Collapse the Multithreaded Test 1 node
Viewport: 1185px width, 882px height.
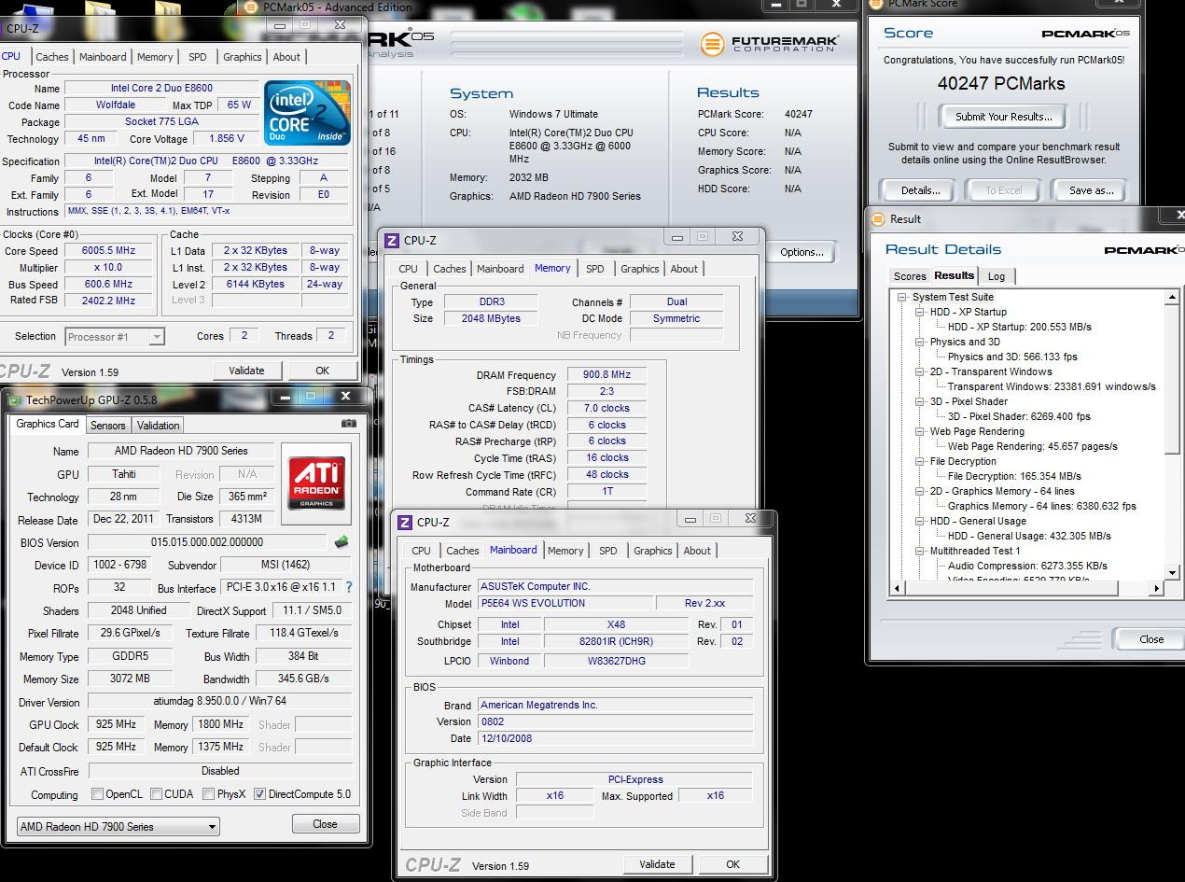920,552
